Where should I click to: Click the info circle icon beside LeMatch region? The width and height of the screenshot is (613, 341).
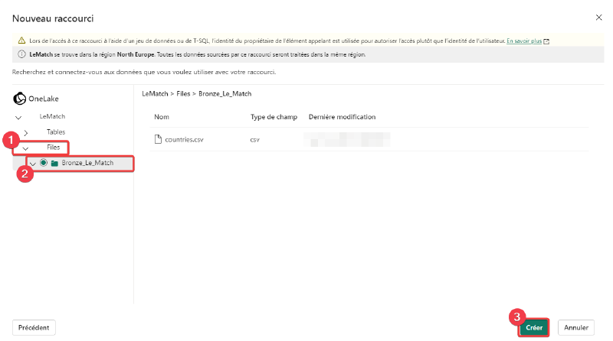click(x=22, y=54)
